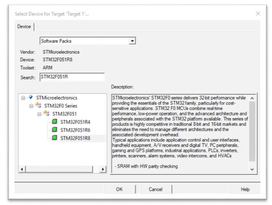Collapse the STMicroelectronics tree node
This screenshot has width=272, height=205.
[23, 98]
